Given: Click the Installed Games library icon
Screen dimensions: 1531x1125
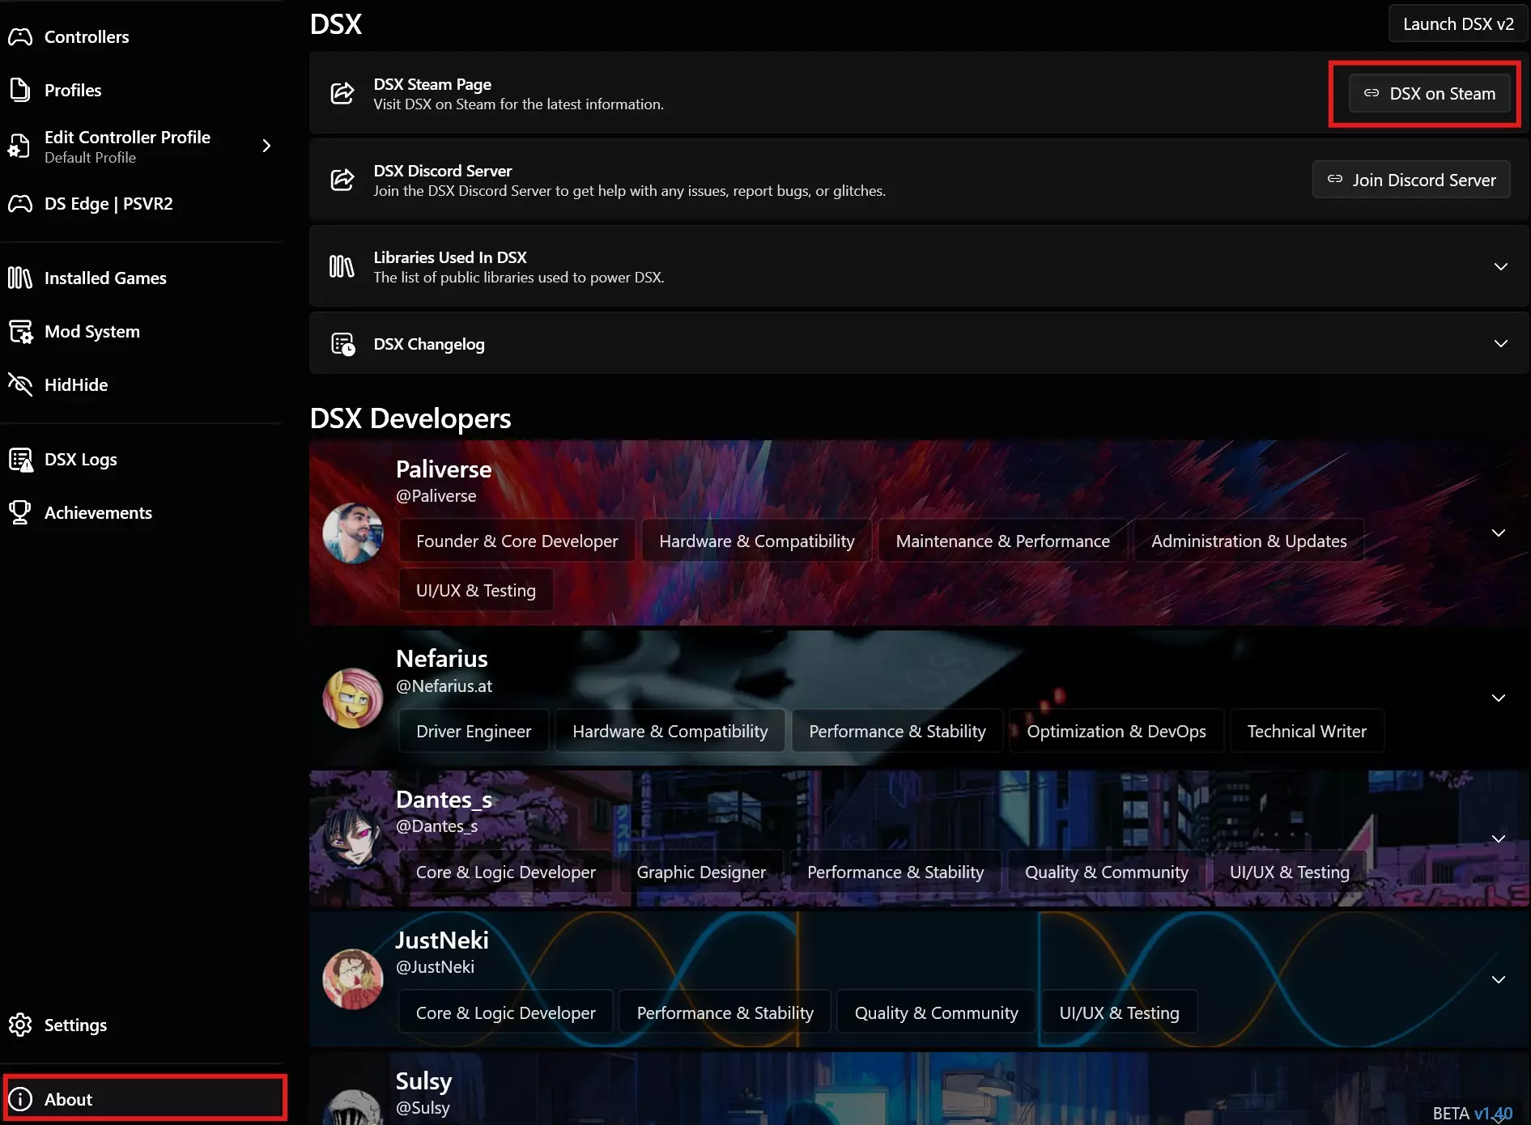Looking at the screenshot, I should 20,278.
